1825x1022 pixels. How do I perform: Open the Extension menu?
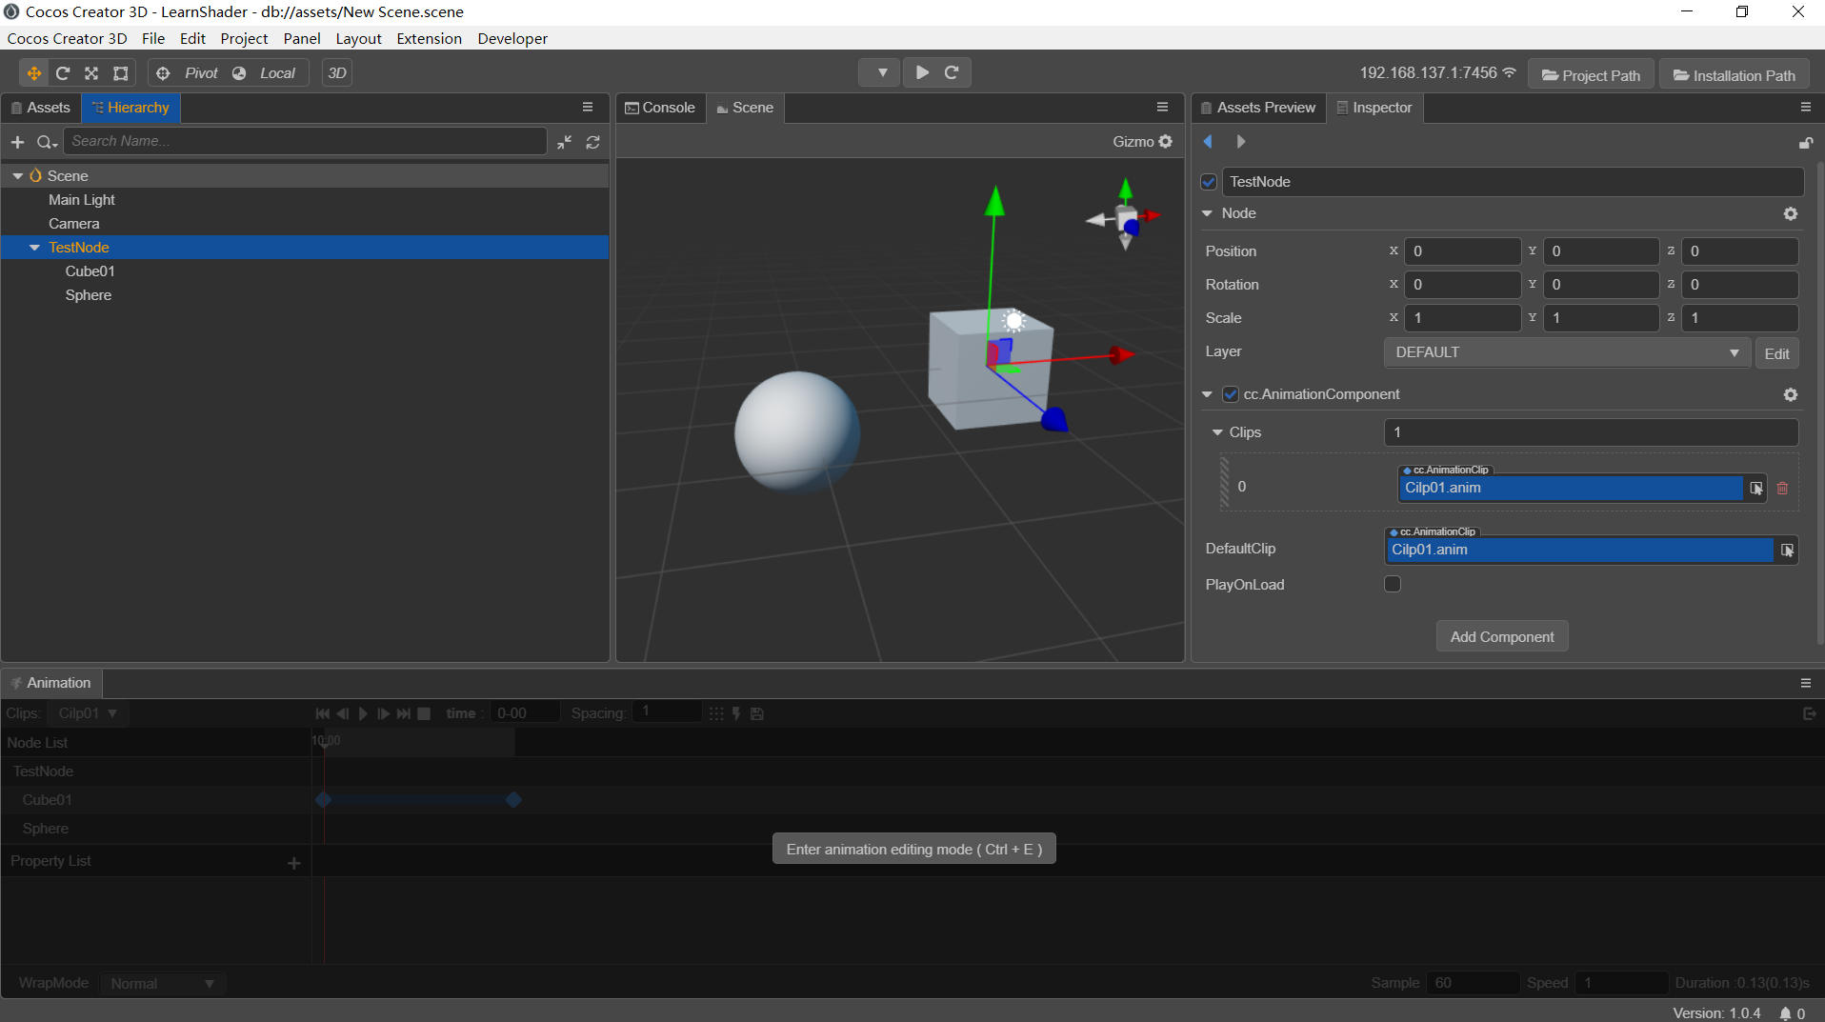(429, 38)
